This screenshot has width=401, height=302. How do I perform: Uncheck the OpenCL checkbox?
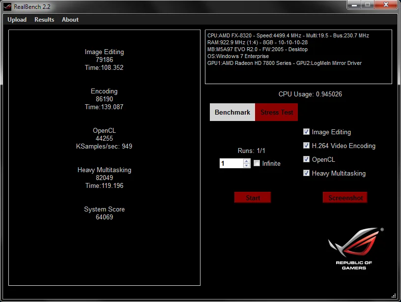[306, 159]
